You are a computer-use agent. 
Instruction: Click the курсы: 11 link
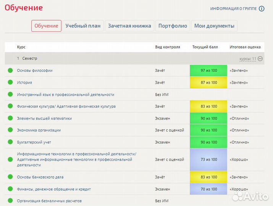(x=248, y=59)
